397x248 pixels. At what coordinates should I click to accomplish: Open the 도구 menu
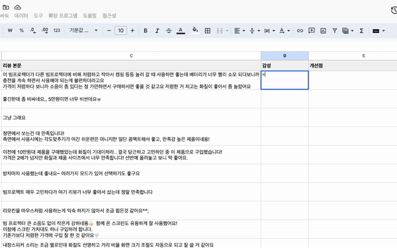coord(38,16)
